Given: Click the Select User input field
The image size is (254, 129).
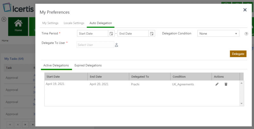Looking at the screenshot, I should (95, 45).
